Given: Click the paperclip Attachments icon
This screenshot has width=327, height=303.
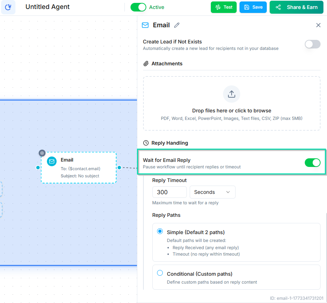Looking at the screenshot, I should (x=146, y=64).
